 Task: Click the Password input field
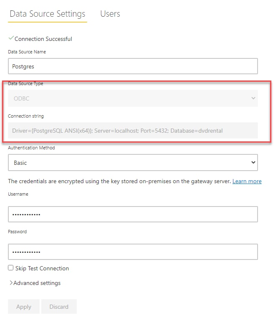point(133,252)
